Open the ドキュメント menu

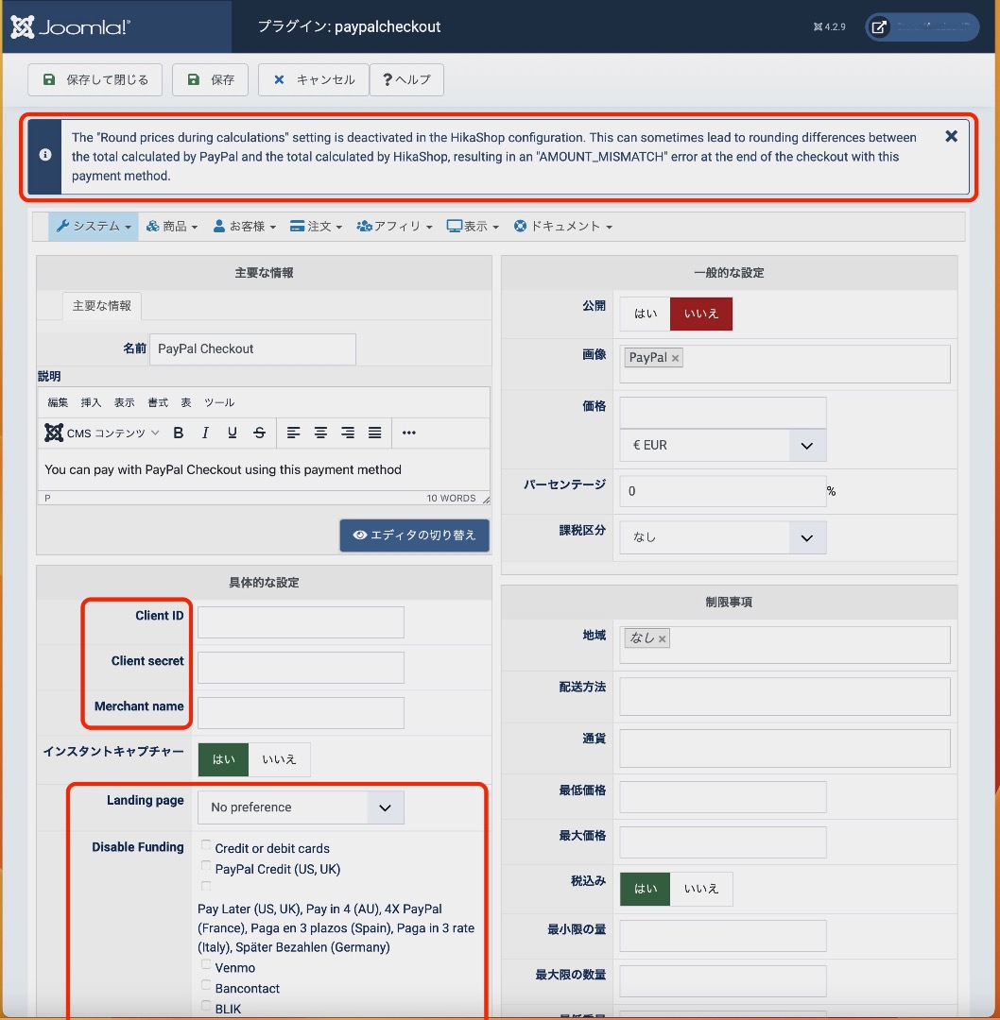563,227
